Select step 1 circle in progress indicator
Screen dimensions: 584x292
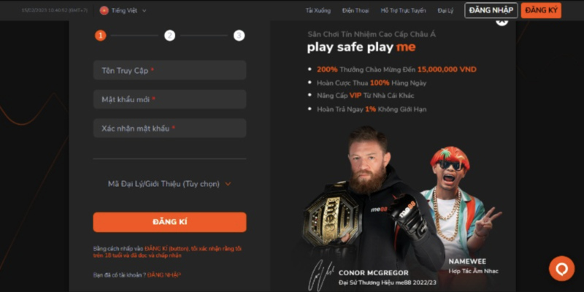(100, 35)
